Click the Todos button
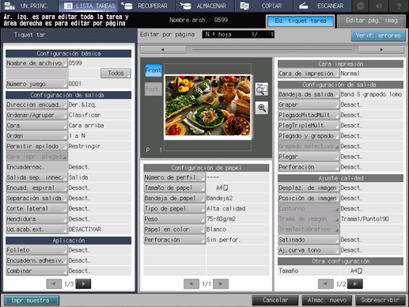The image size is (409, 307). point(116,73)
